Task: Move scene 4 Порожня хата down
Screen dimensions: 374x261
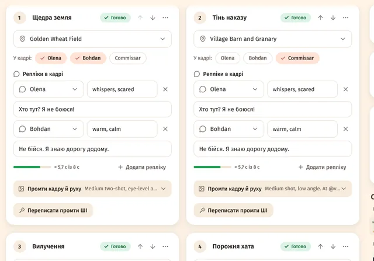Action: click(x=333, y=246)
